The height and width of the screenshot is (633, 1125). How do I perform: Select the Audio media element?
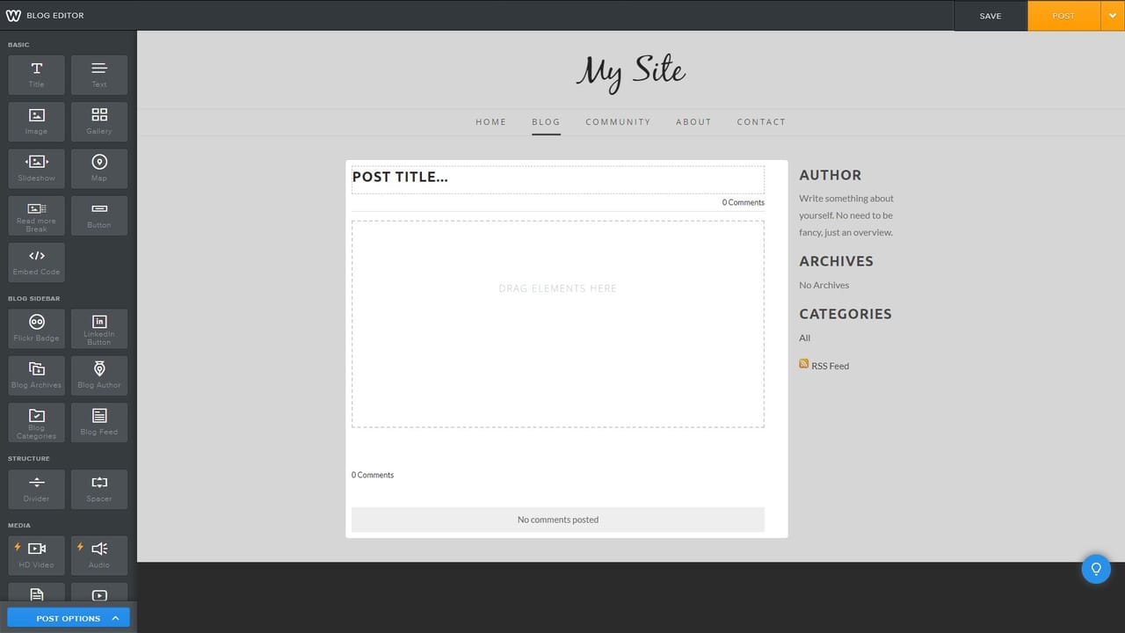click(x=98, y=554)
